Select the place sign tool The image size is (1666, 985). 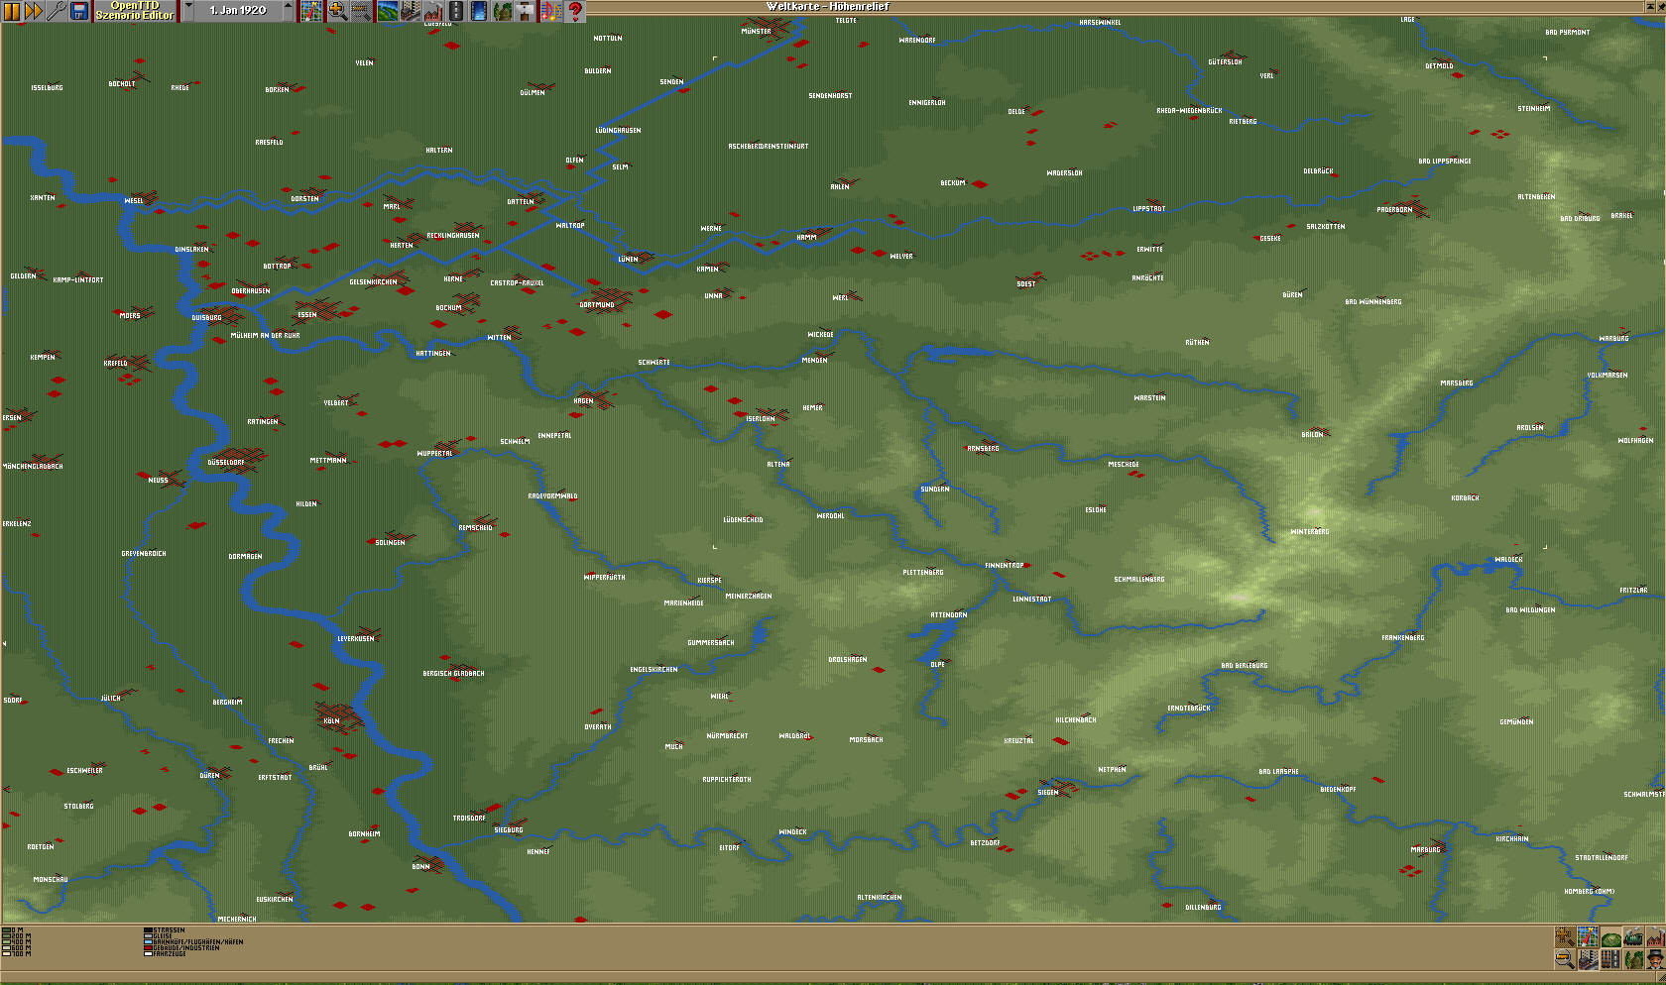526,11
